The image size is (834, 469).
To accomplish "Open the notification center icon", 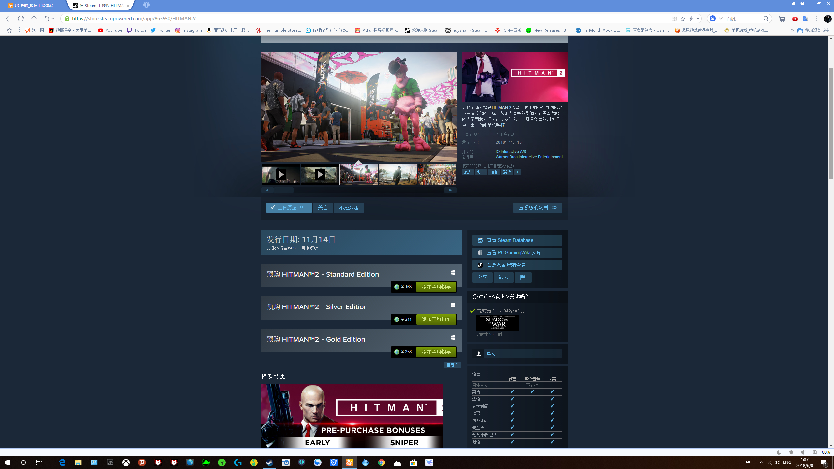I will (x=824, y=462).
